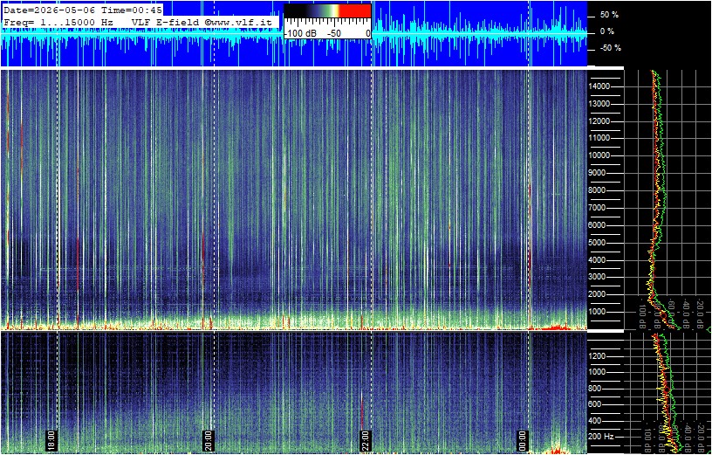Click the red burst near 00:00 in lower spectrogram
The height and width of the screenshot is (455, 712).
tap(556, 450)
